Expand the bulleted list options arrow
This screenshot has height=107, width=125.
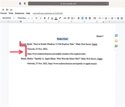pyautogui.click(x=109, y=18)
